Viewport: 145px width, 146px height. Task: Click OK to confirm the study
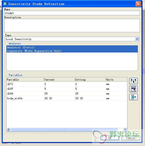(110, 138)
